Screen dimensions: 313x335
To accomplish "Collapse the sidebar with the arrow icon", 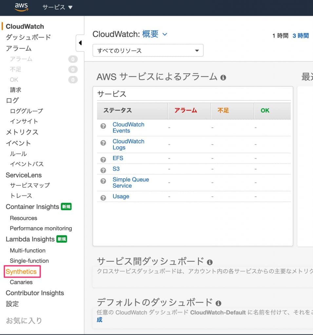I will (80, 43).
